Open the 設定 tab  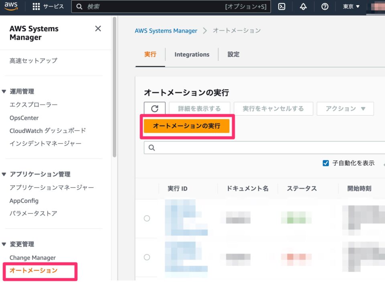tap(233, 54)
